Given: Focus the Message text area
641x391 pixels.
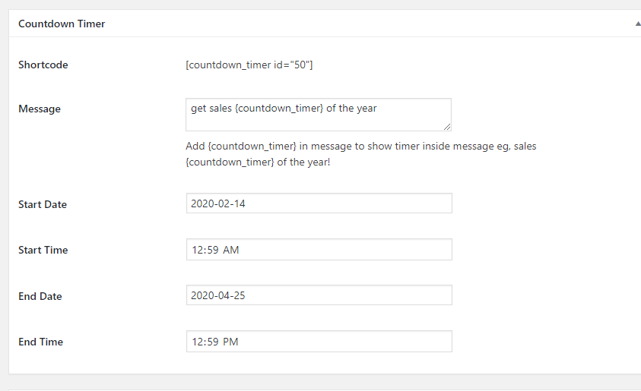Looking at the screenshot, I should pyautogui.click(x=318, y=114).
